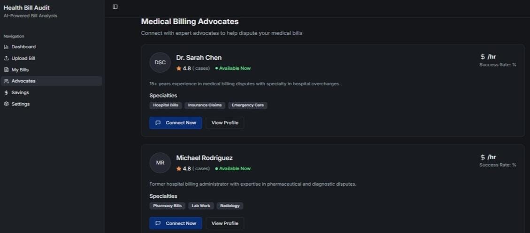Open Settings from the sidebar
The width and height of the screenshot is (530, 233).
tap(51, 104)
